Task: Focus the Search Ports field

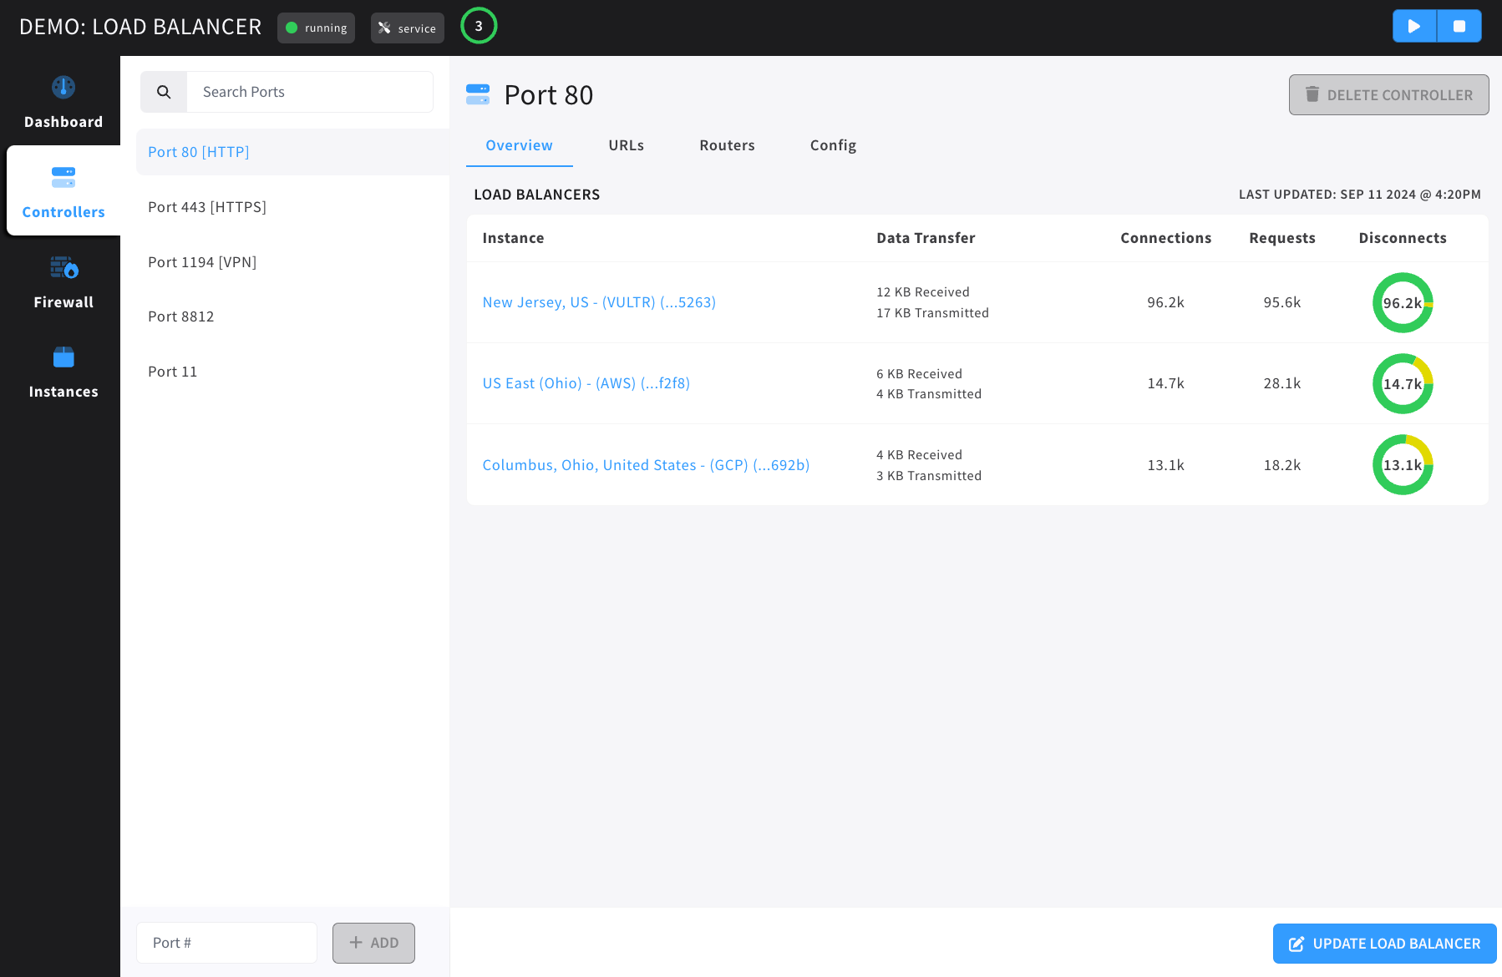Action: (x=310, y=92)
